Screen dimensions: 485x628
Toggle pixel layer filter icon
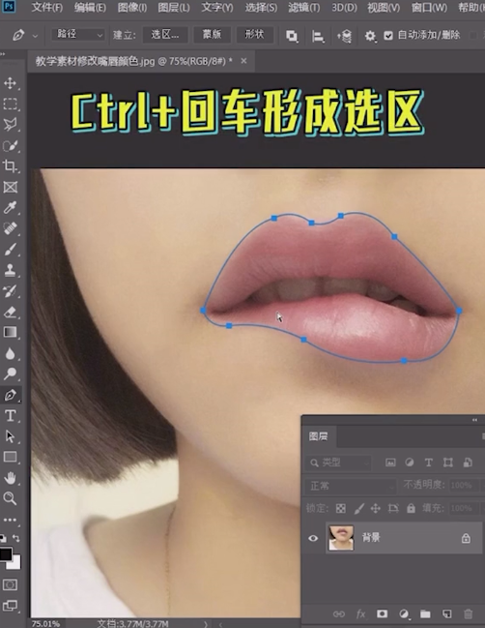(390, 463)
